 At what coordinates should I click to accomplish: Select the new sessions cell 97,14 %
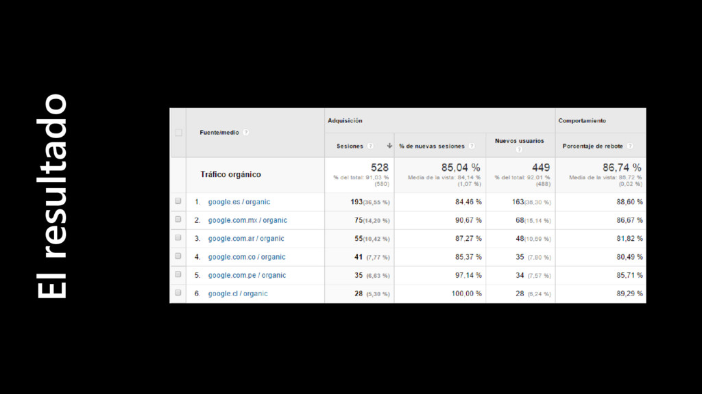(468, 275)
